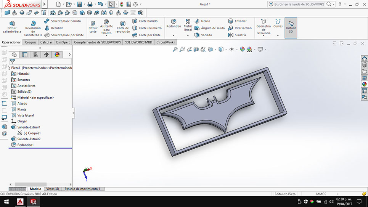The image size is (368, 207).
Task: Click the SOLIDWORKS help search field
Action: pos(299,4)
